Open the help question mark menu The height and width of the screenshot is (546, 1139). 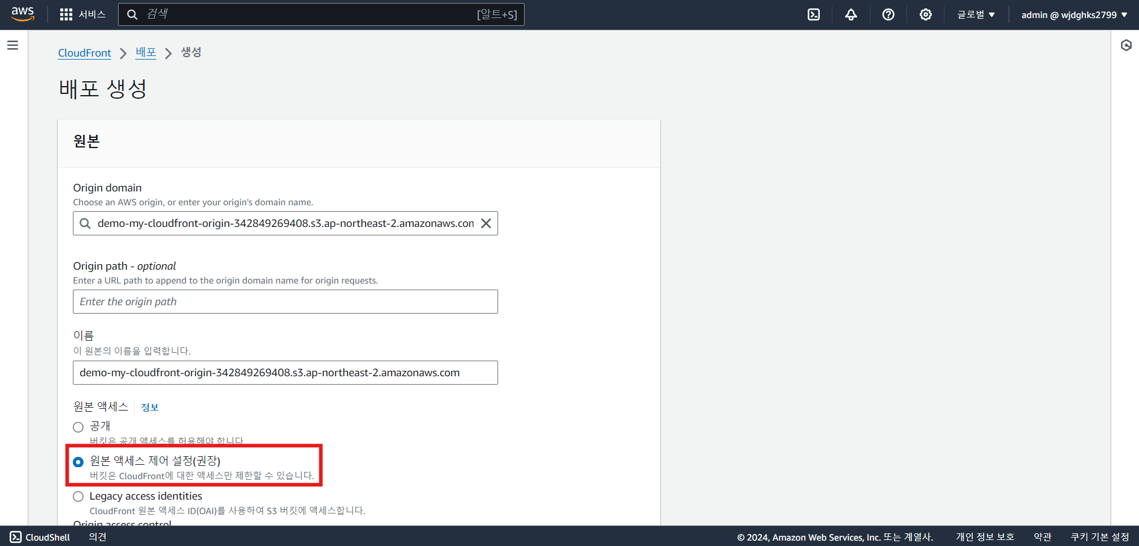click(888, 14)
